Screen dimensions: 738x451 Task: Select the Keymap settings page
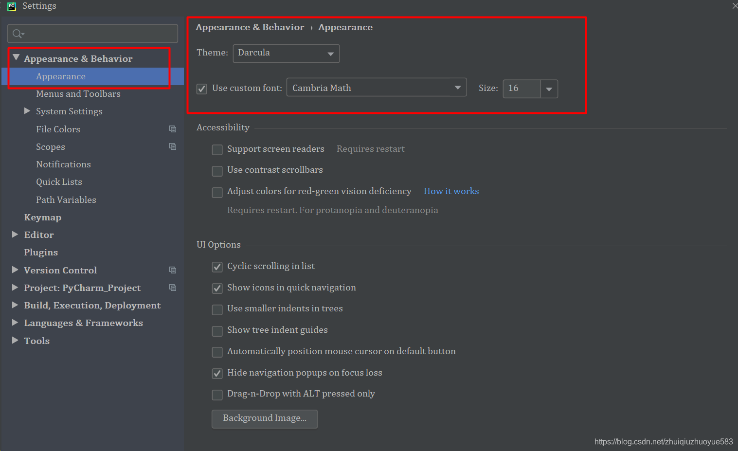[x=43, y=217]
